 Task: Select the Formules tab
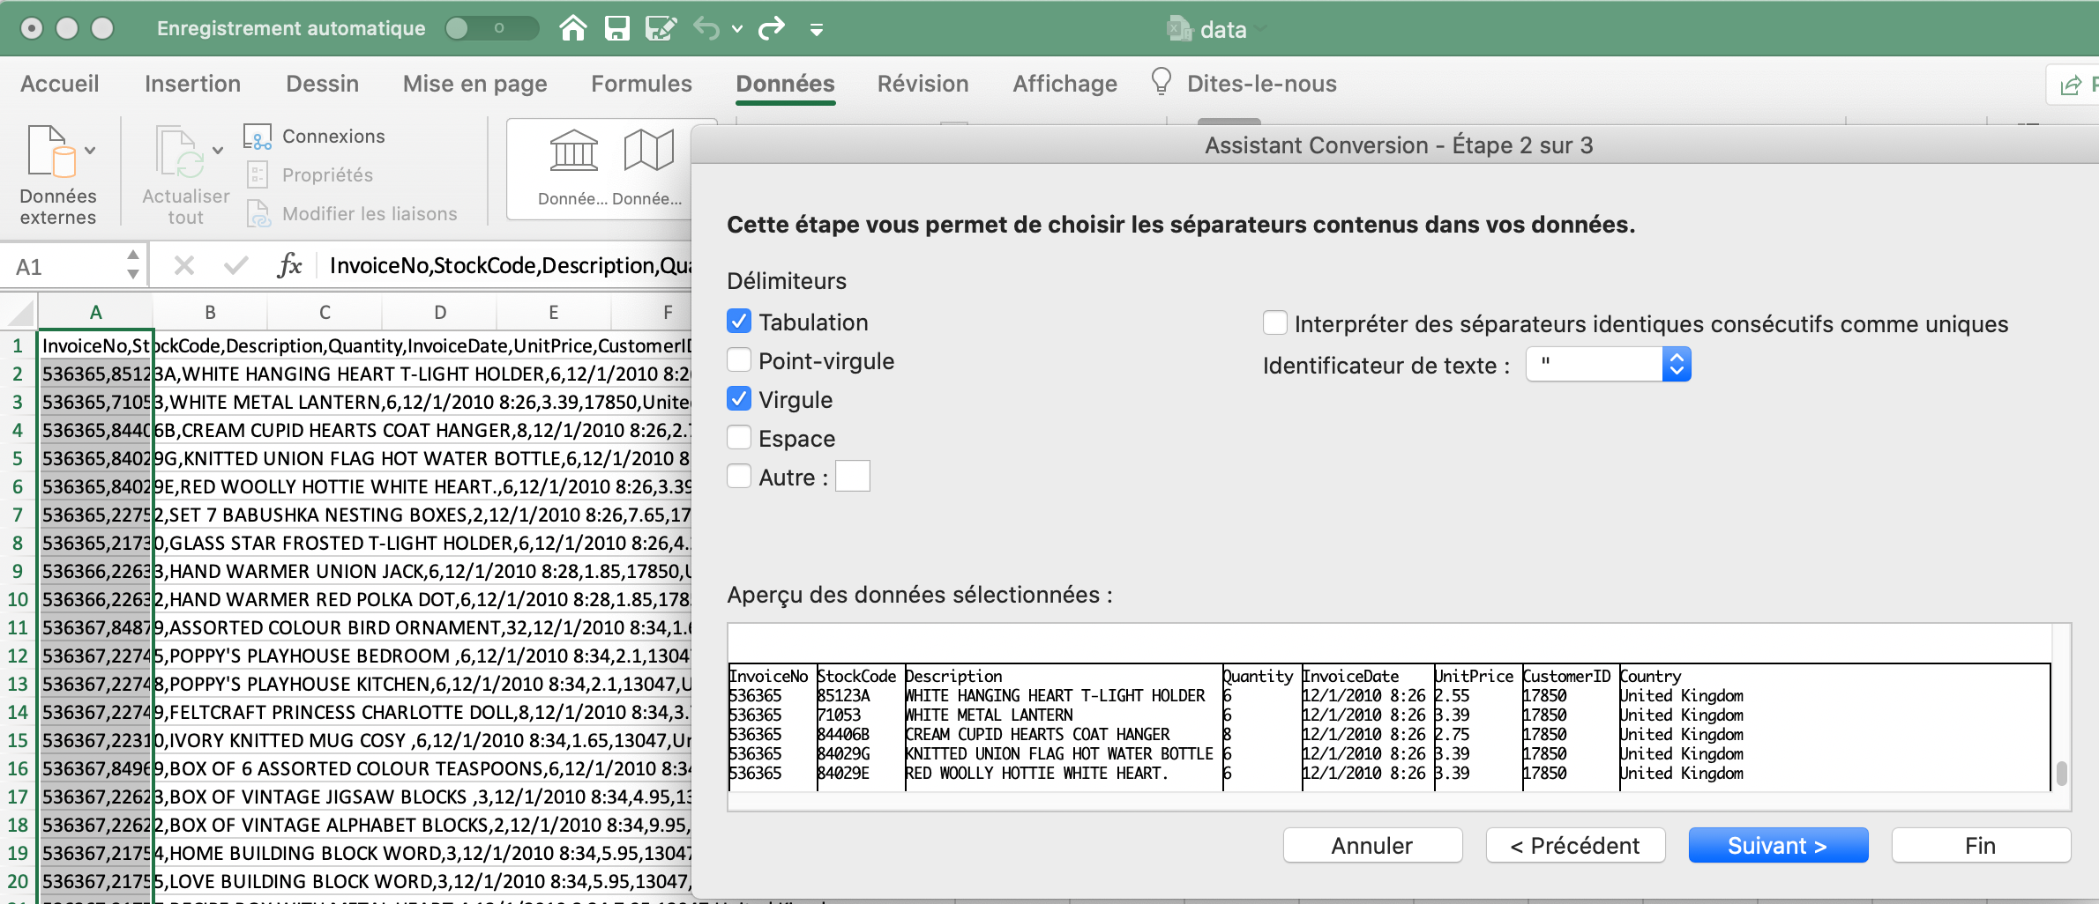641,84
